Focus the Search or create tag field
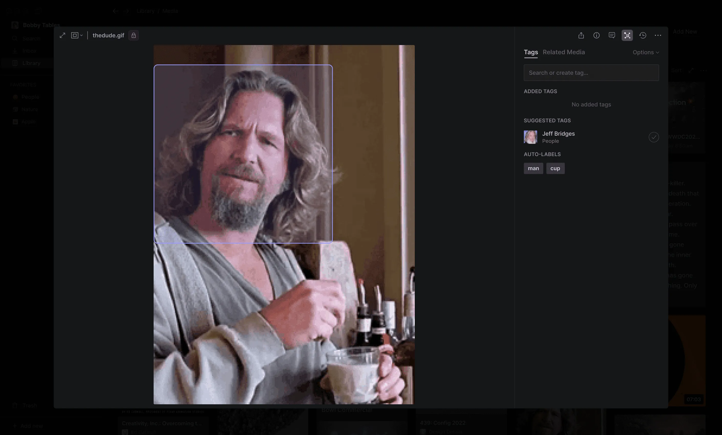The width and height of the screenshot is (722, 435). pyautogui.click(x=591, y=73)
